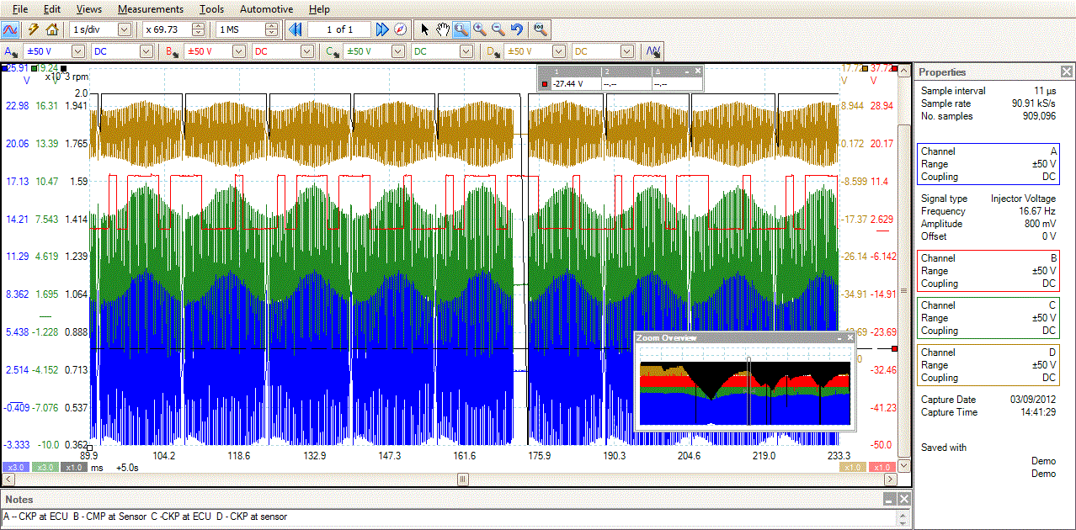Expand Channel C ±50 V range dropdown

tap(400, 51)
